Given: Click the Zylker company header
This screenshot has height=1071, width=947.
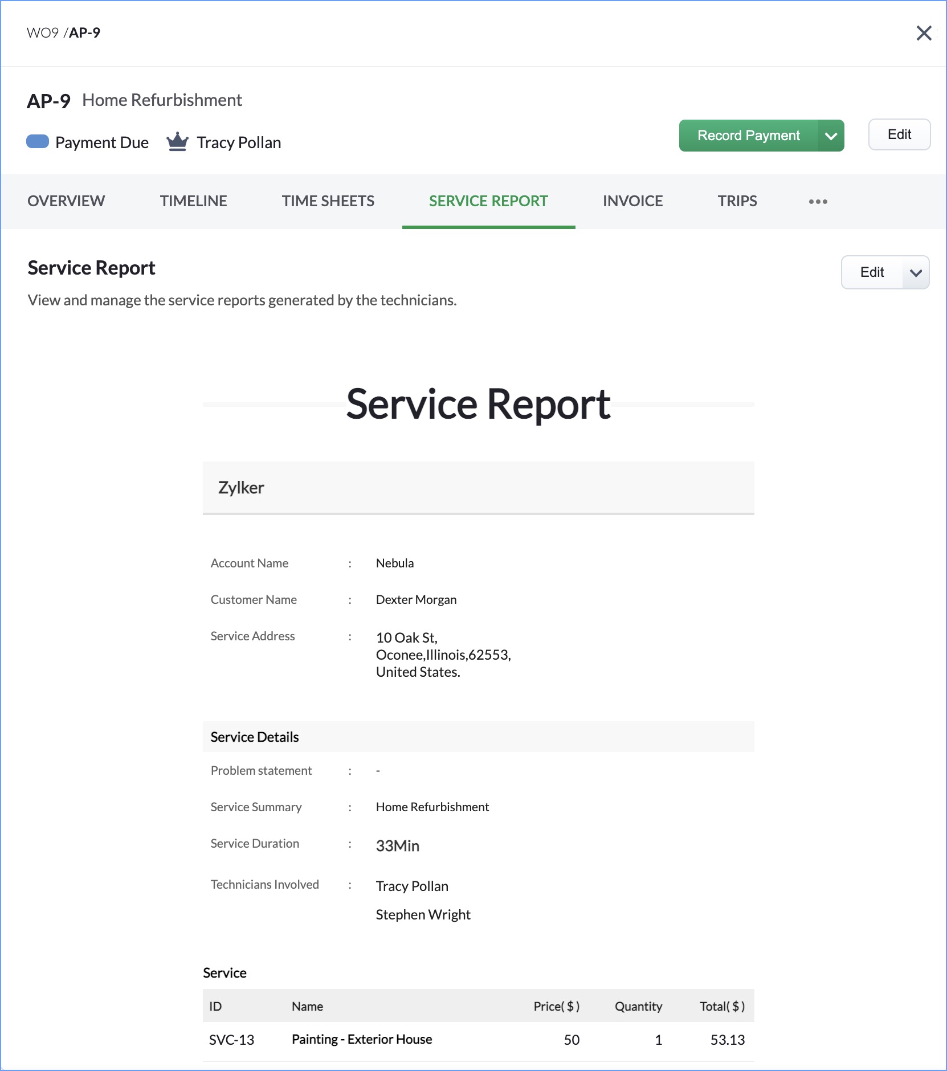Looking at the screenshot, I should [241, 488].
